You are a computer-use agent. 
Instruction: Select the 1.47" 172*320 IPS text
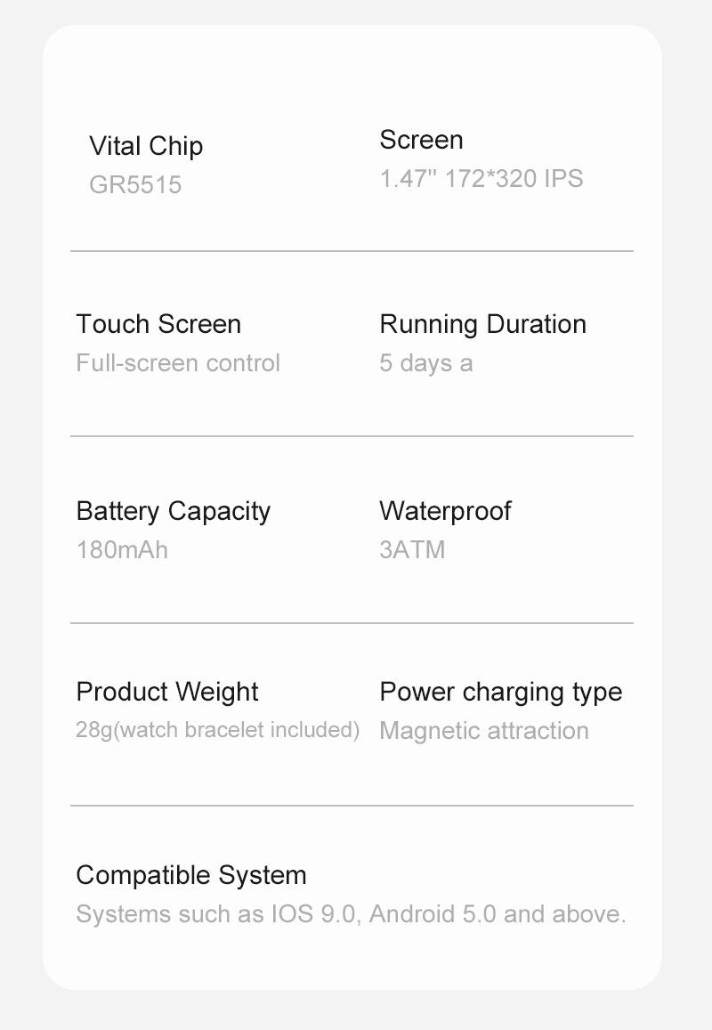click(481, 179)
